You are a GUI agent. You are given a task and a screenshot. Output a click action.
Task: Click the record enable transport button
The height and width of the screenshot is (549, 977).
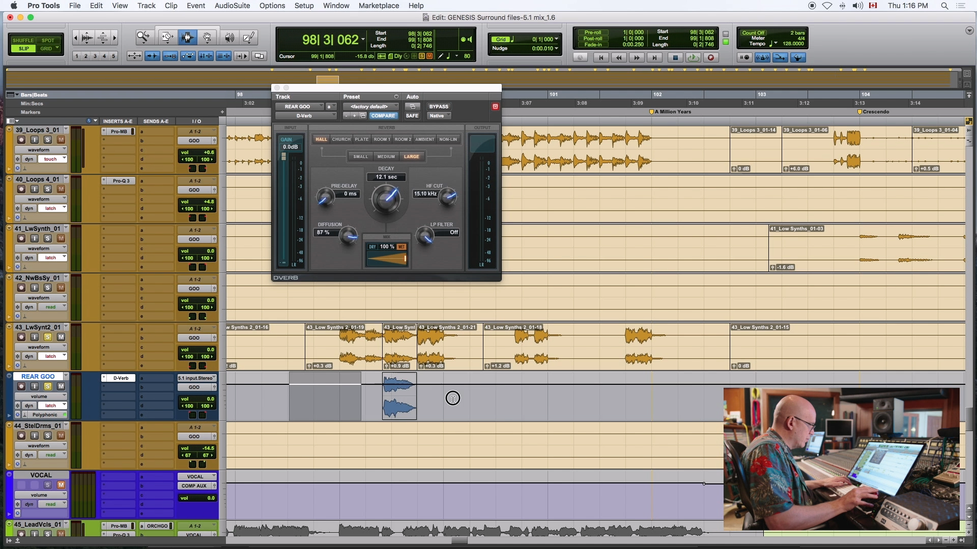coord(711,57)
